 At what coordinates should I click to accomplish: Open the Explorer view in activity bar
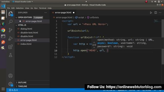11,14
